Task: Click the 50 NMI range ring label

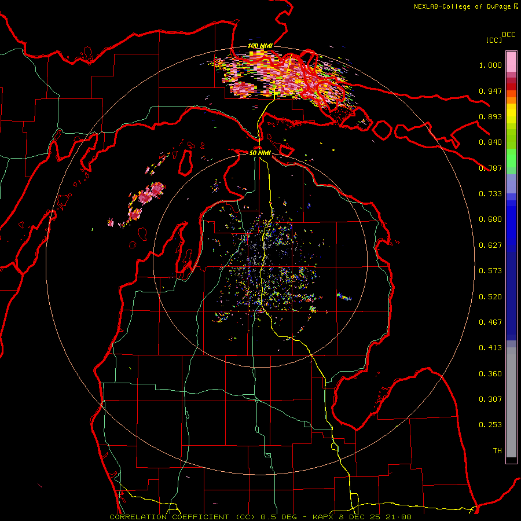Action: 260,153
